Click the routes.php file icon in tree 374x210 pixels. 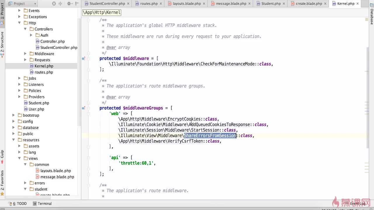click(32, 72)
